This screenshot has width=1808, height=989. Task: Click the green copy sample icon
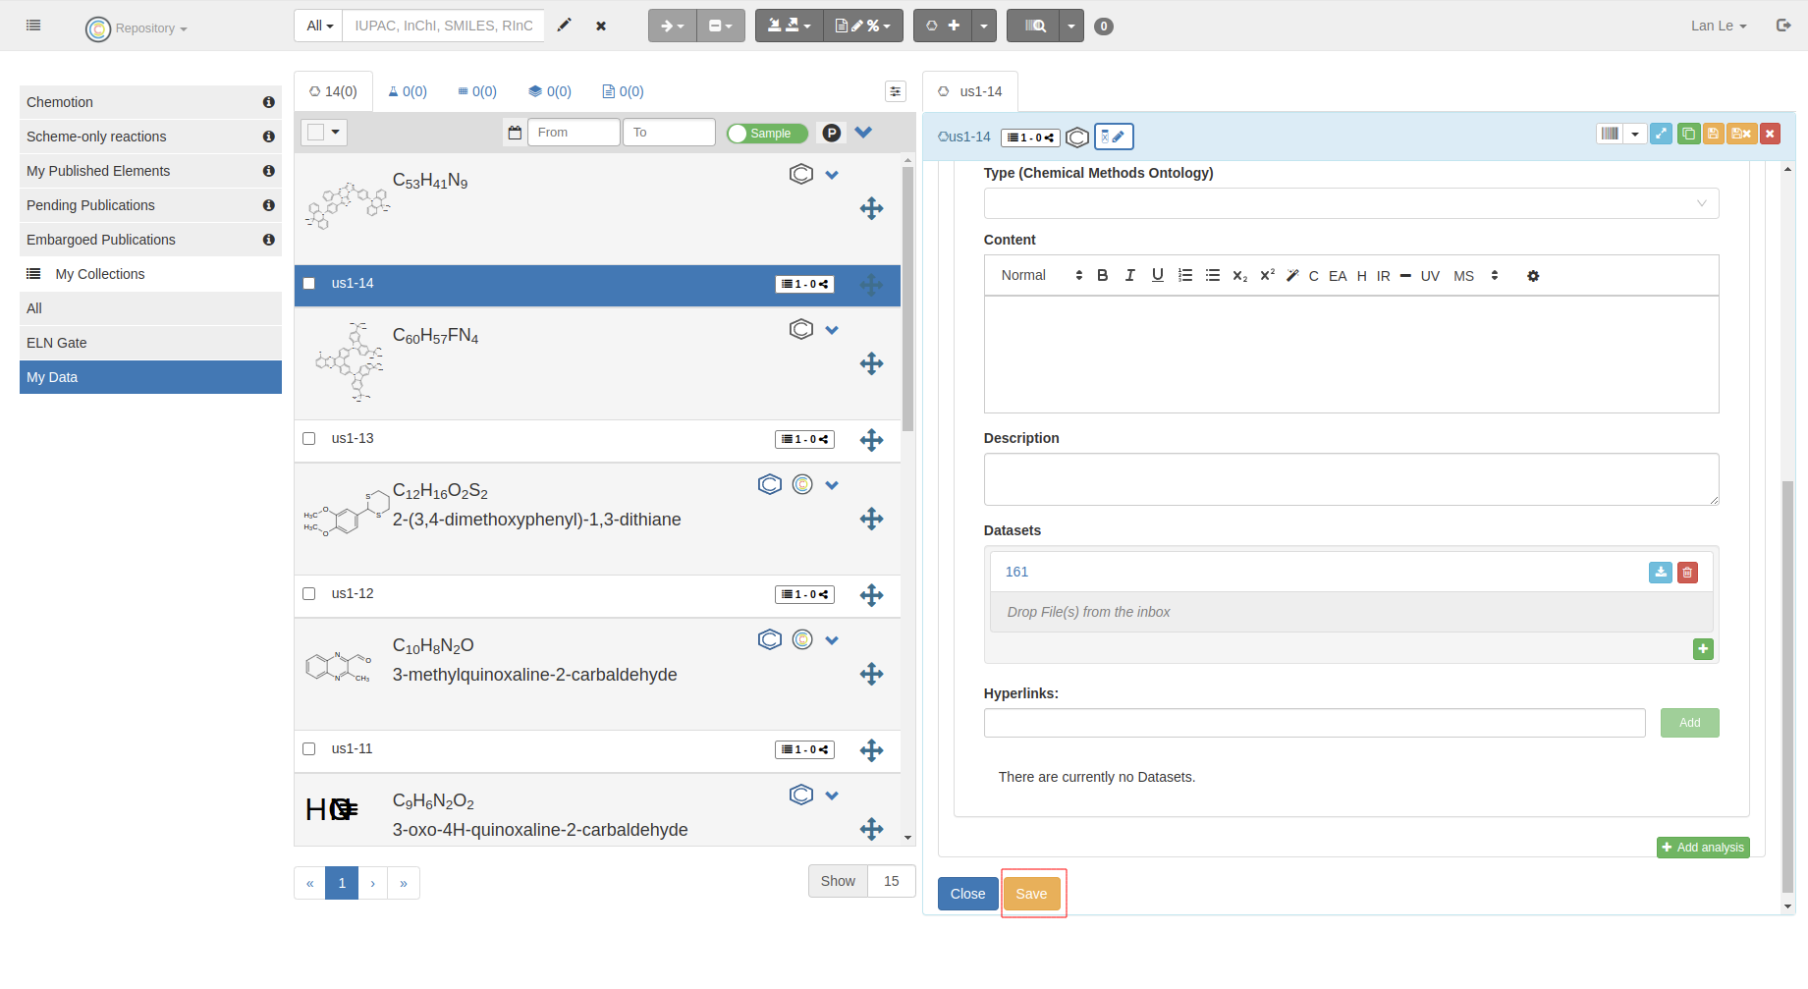coord(1688,135)
